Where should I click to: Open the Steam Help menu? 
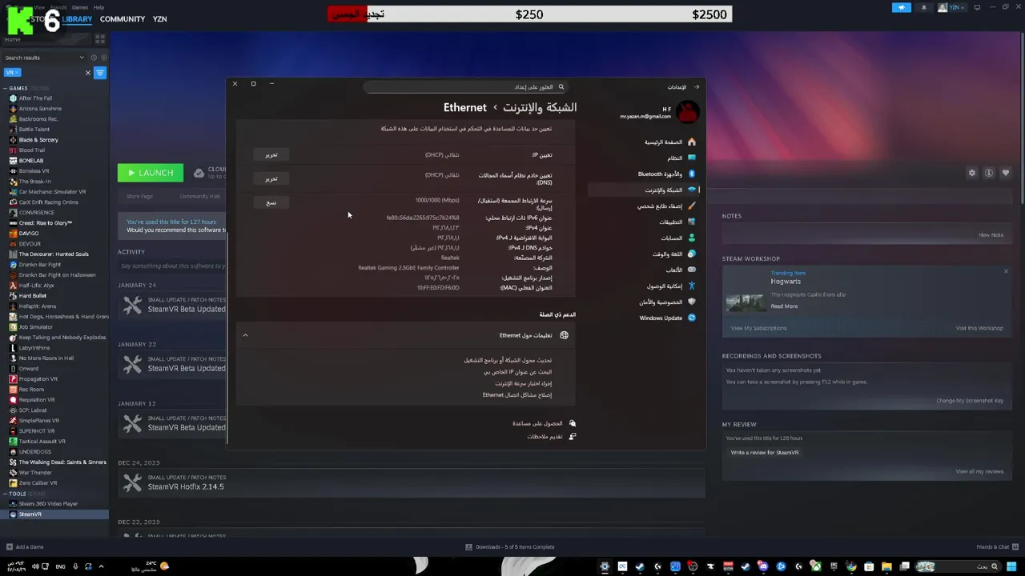pyautogui.click(x=98, y=7)
